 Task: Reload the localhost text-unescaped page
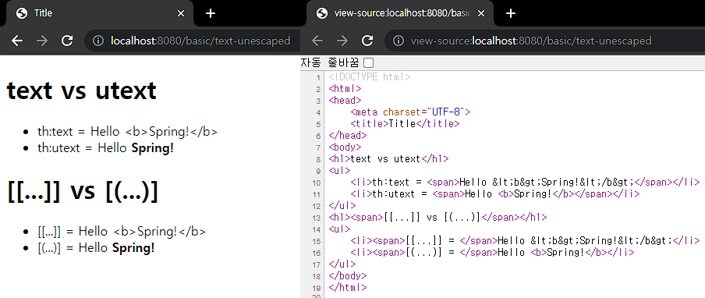67,41
